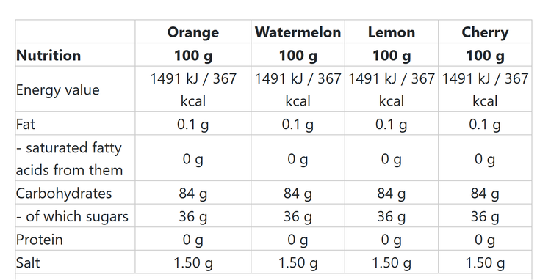
Task: Select the Salt row label
Action: [x=28, y=262]
